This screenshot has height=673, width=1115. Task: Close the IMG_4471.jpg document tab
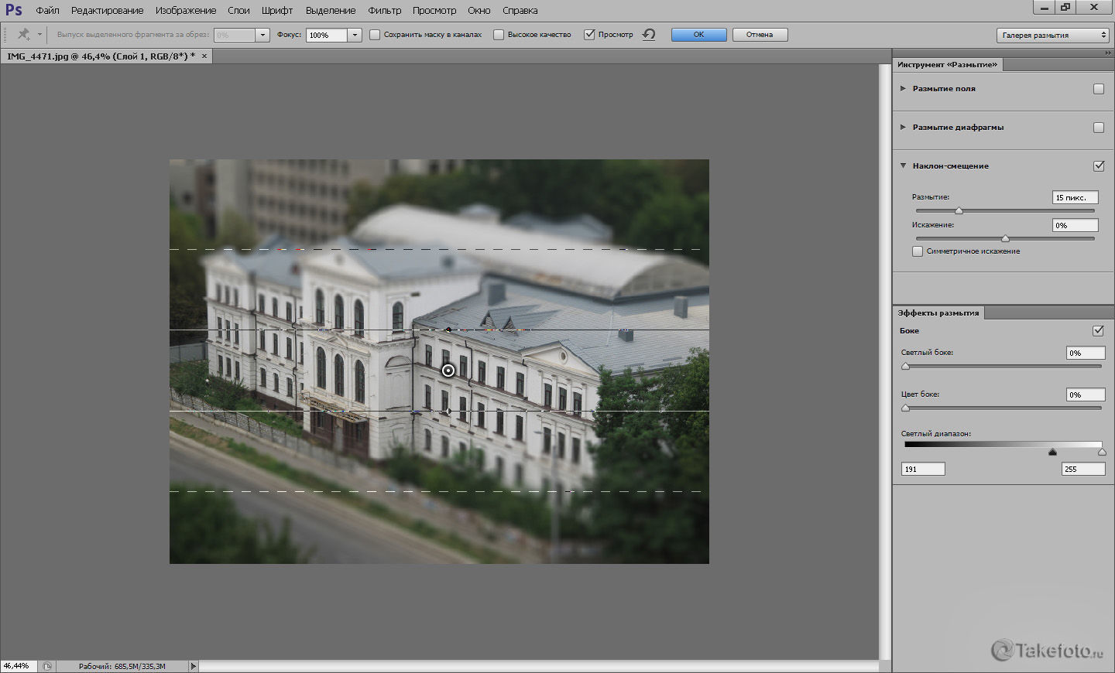click(x=205, y=56)
